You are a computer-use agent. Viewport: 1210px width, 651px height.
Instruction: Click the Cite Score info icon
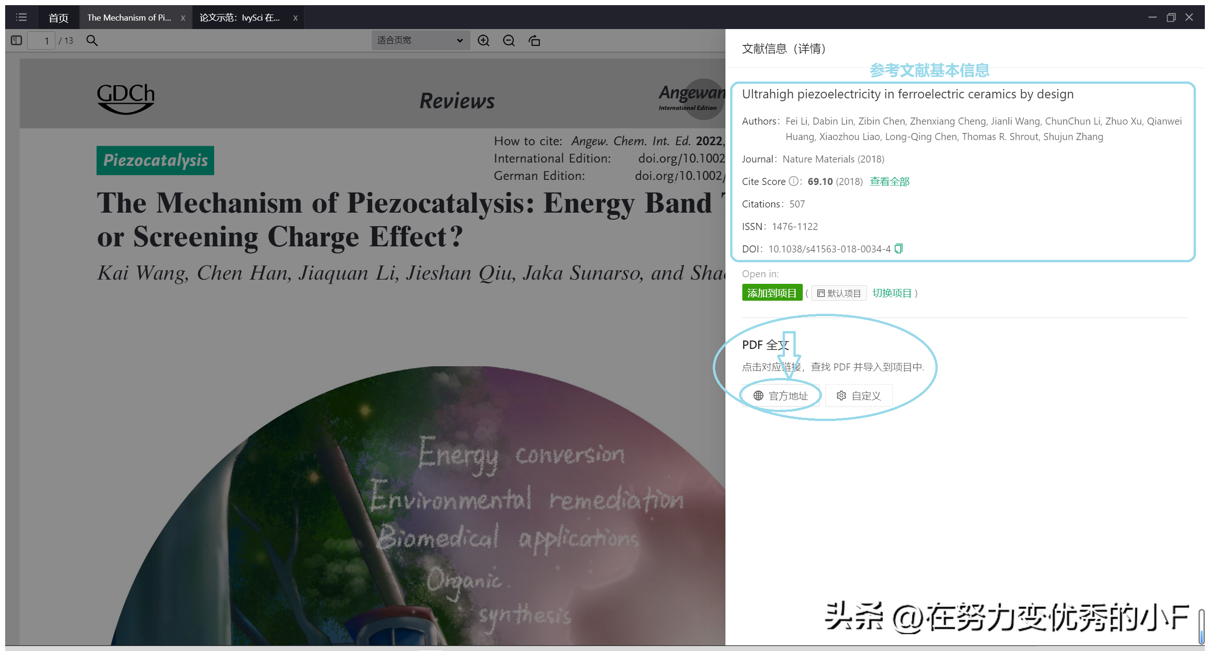click(x=793, y=181)
